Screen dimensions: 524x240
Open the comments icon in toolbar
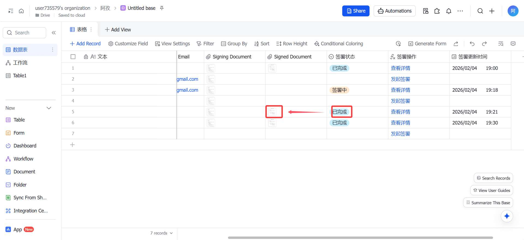(x=513, y=44)
